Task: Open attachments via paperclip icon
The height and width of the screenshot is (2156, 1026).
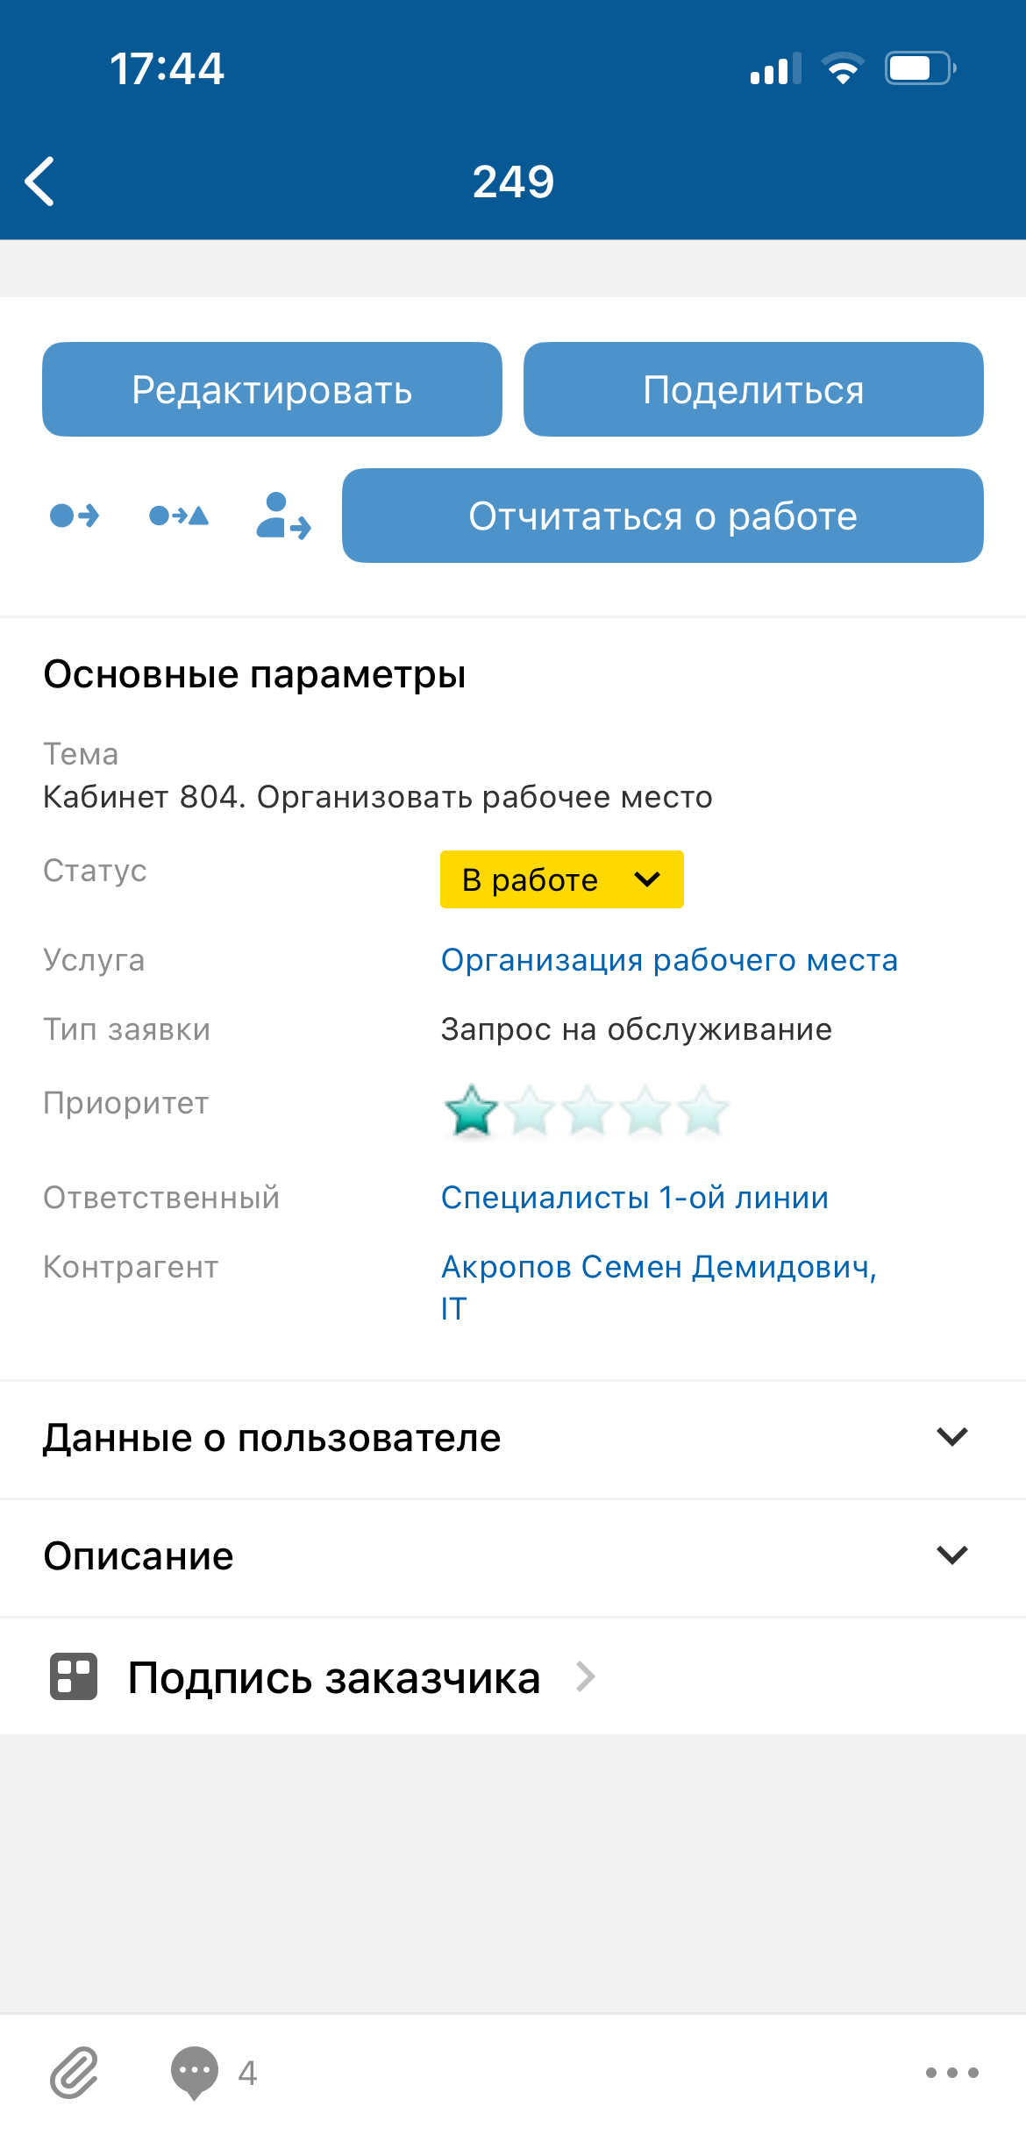Action: 75,2073
